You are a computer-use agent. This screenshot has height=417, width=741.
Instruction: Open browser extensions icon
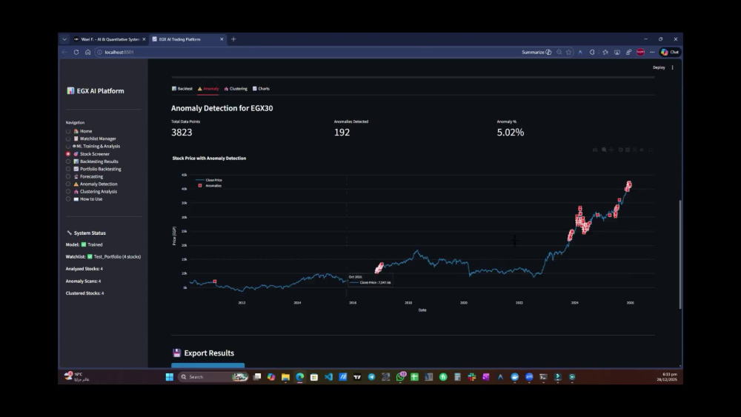click(592, 53)
